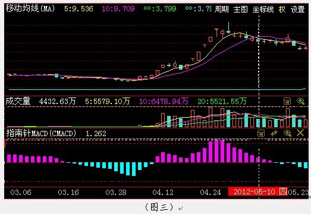Toggle the 权 adjustment option
Viewport: 311px width, 214px height.
coord(282,9)
